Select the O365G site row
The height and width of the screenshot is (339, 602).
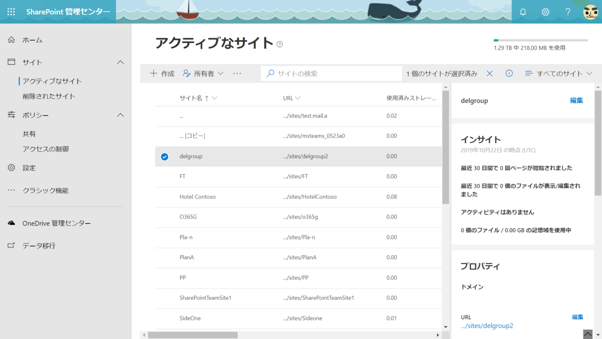click(x=298, y=217)
